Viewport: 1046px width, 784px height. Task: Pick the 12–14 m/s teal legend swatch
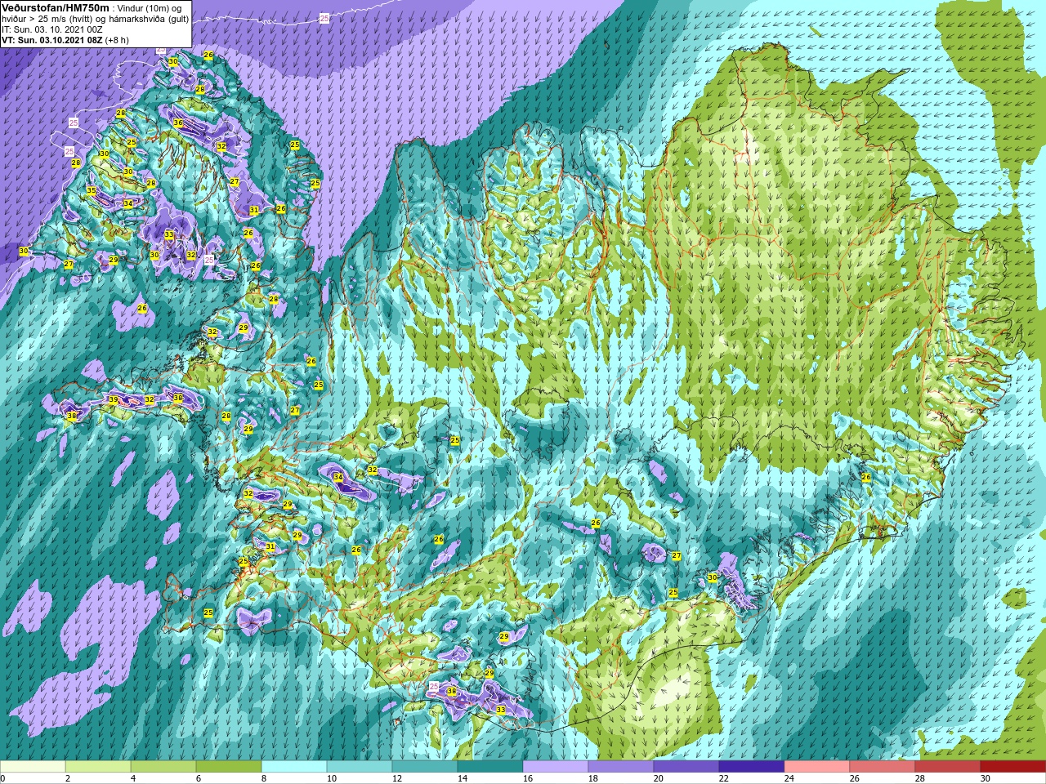(425, 767)
